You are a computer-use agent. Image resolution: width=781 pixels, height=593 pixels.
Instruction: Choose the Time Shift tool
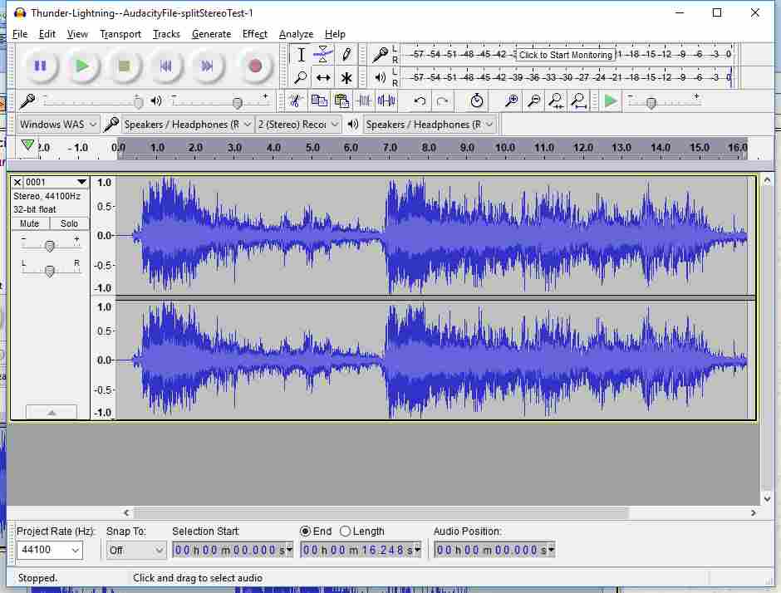coord(323,78)
